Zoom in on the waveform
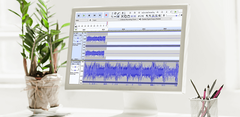Image resolution: width=240 pixels, height=117 pixels. [x=147, y=16]
